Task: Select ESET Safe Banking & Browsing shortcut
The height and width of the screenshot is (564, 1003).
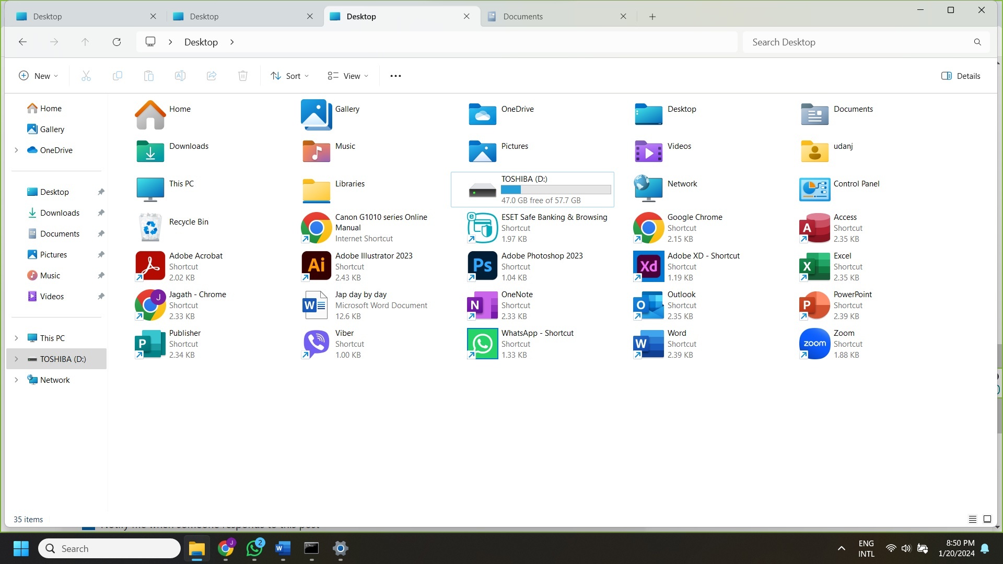Action: [x=482, y=228]
